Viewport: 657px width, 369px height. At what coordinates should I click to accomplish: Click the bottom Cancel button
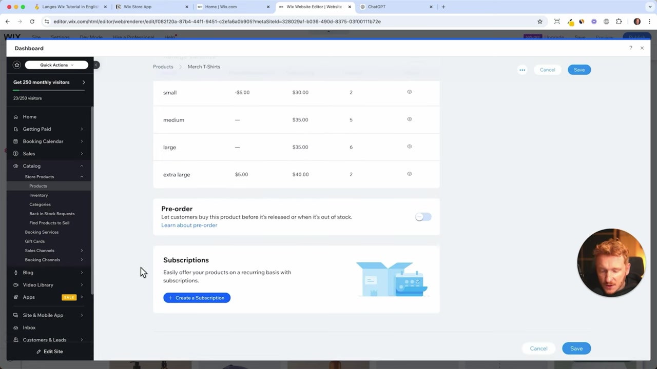click(x=538, y=348)
